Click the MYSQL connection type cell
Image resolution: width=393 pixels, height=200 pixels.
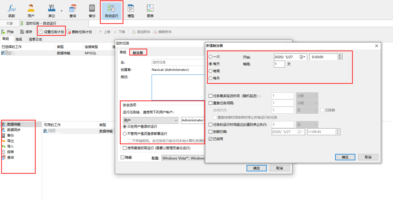pos(91,53)
